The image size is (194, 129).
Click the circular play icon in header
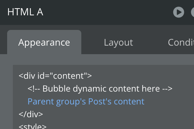click(179, 12)
